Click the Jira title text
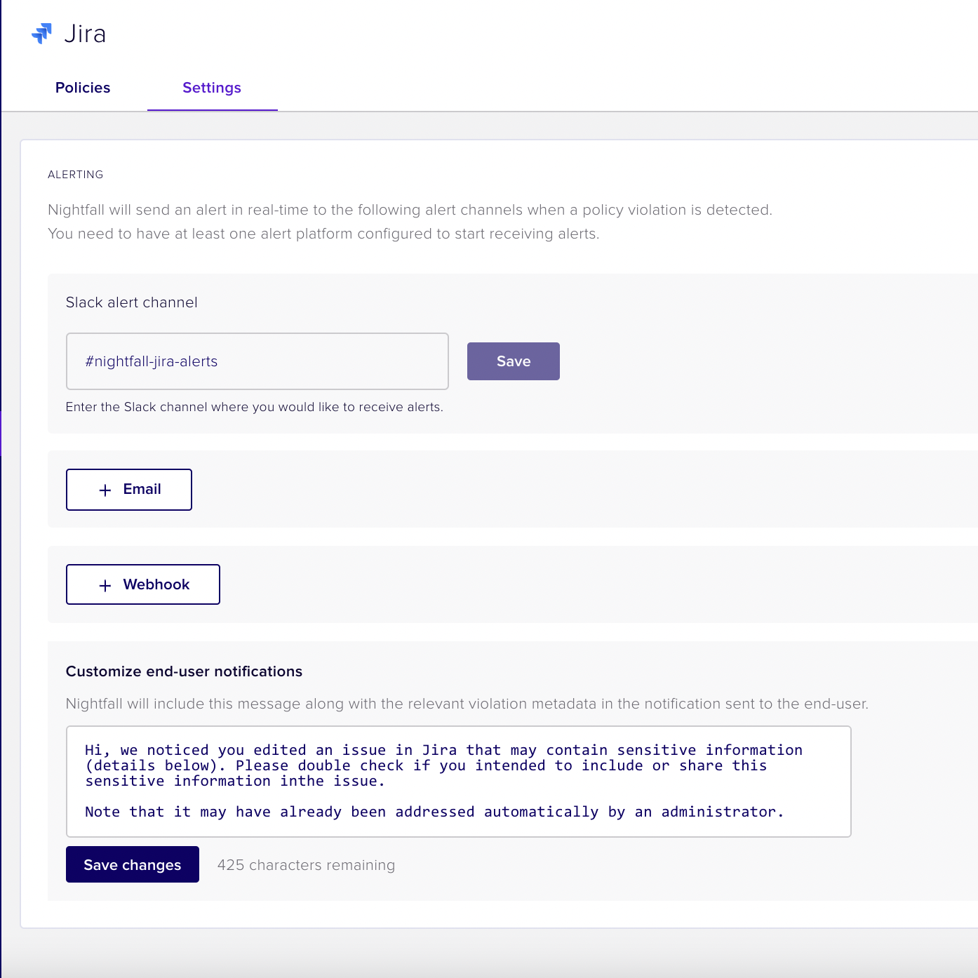Viewport: 978px width, 978px height. click(x=85, y=34)
